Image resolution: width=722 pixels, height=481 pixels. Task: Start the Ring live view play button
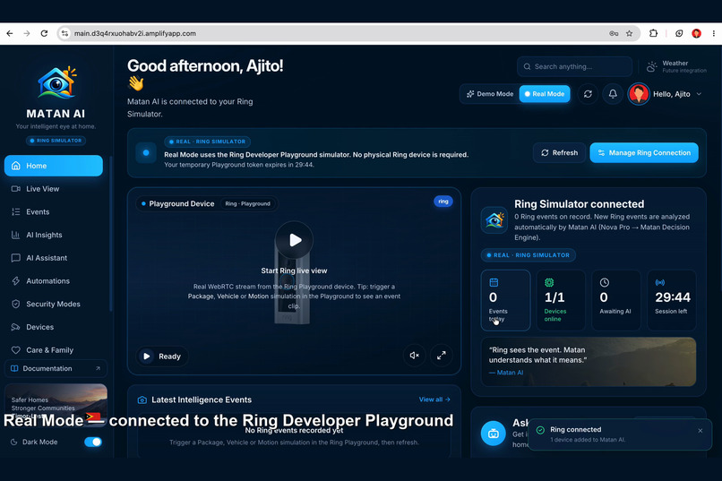pos(294,240)
